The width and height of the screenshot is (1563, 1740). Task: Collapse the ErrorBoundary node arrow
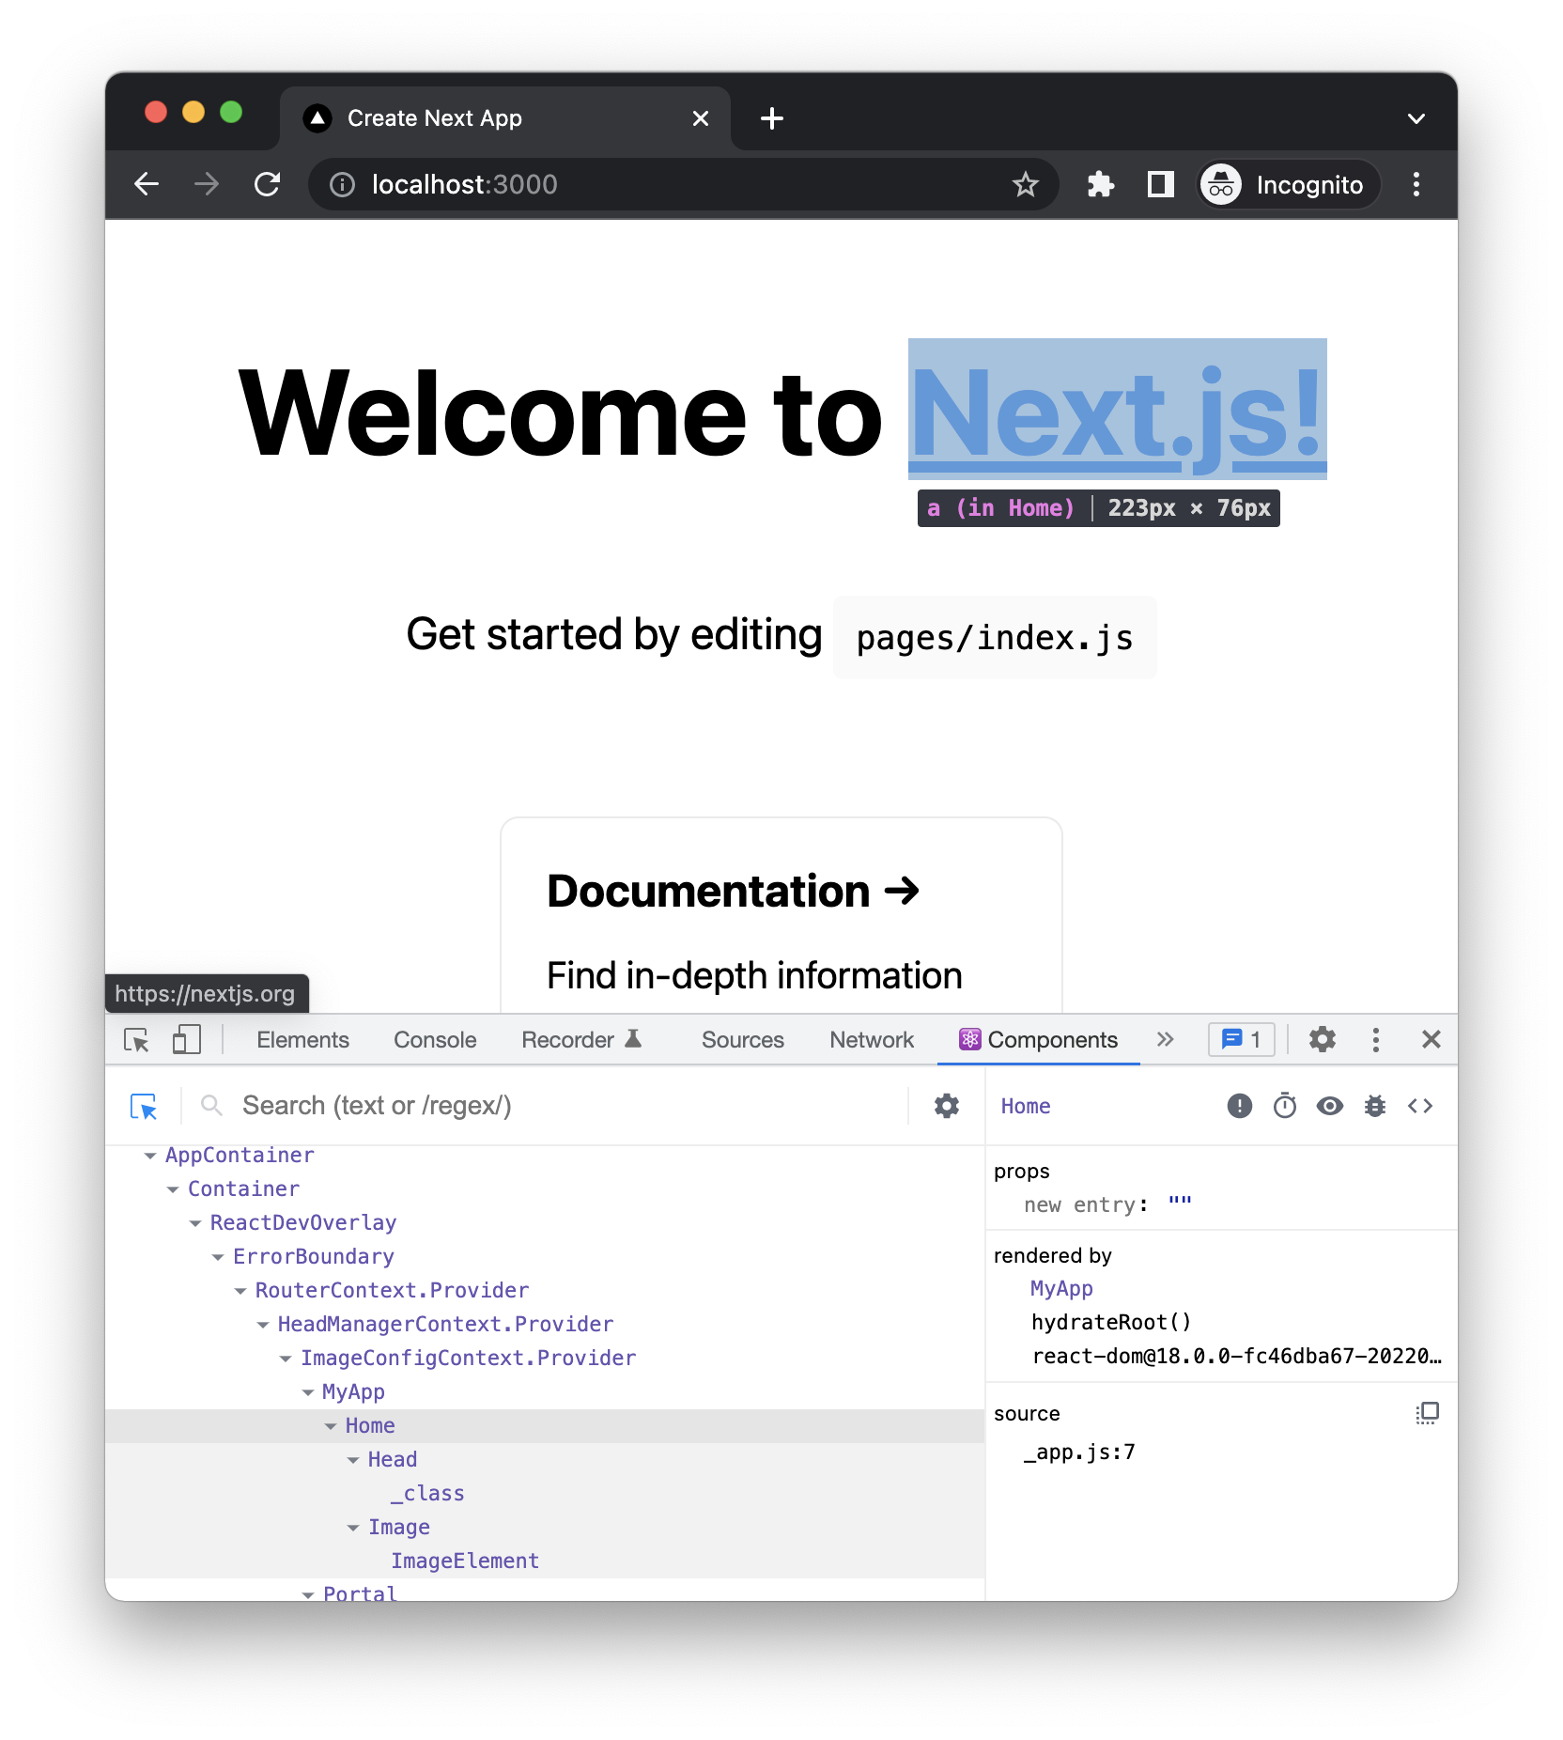click(x=218, y=1257)
